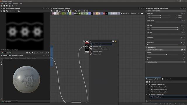187x105 pixels.
Task: Click light bulb icon in 3D view
Action: tap(1, 64)
